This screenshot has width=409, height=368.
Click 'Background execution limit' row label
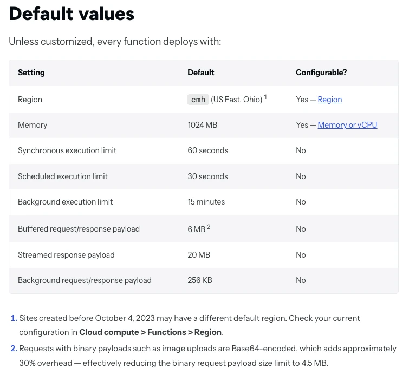tap(65, 202)
